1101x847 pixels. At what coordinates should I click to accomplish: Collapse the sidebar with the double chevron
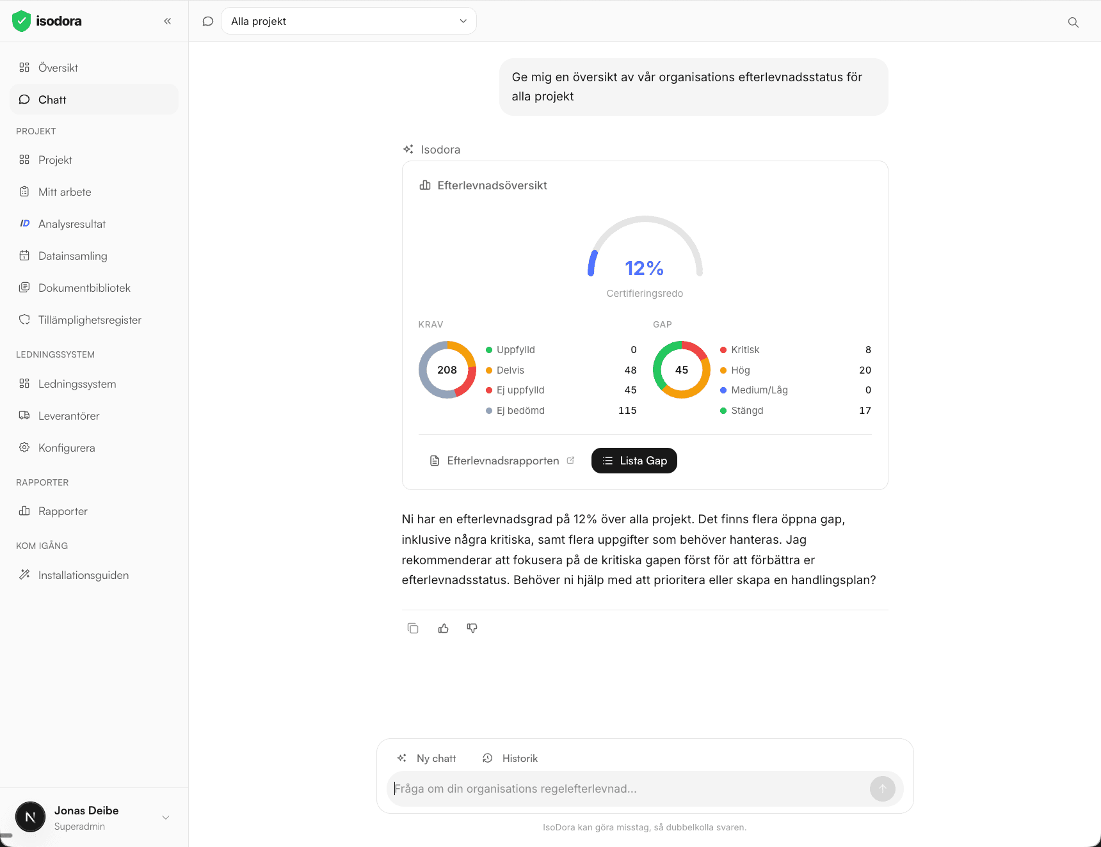[x=167, y=20]
